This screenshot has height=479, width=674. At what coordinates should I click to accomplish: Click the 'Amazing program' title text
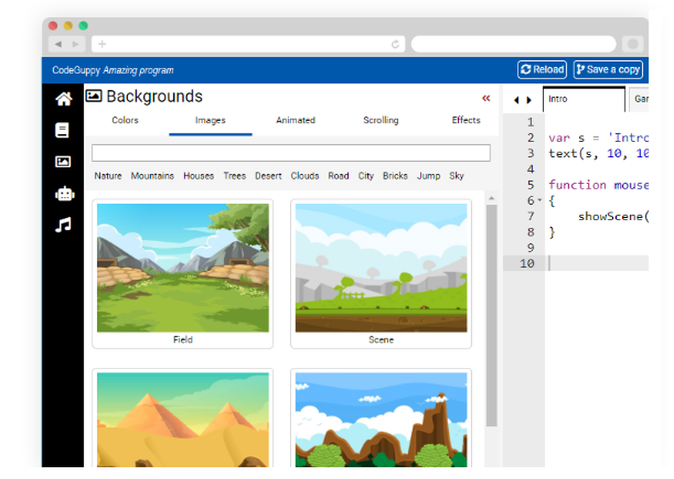pos(138,70)
